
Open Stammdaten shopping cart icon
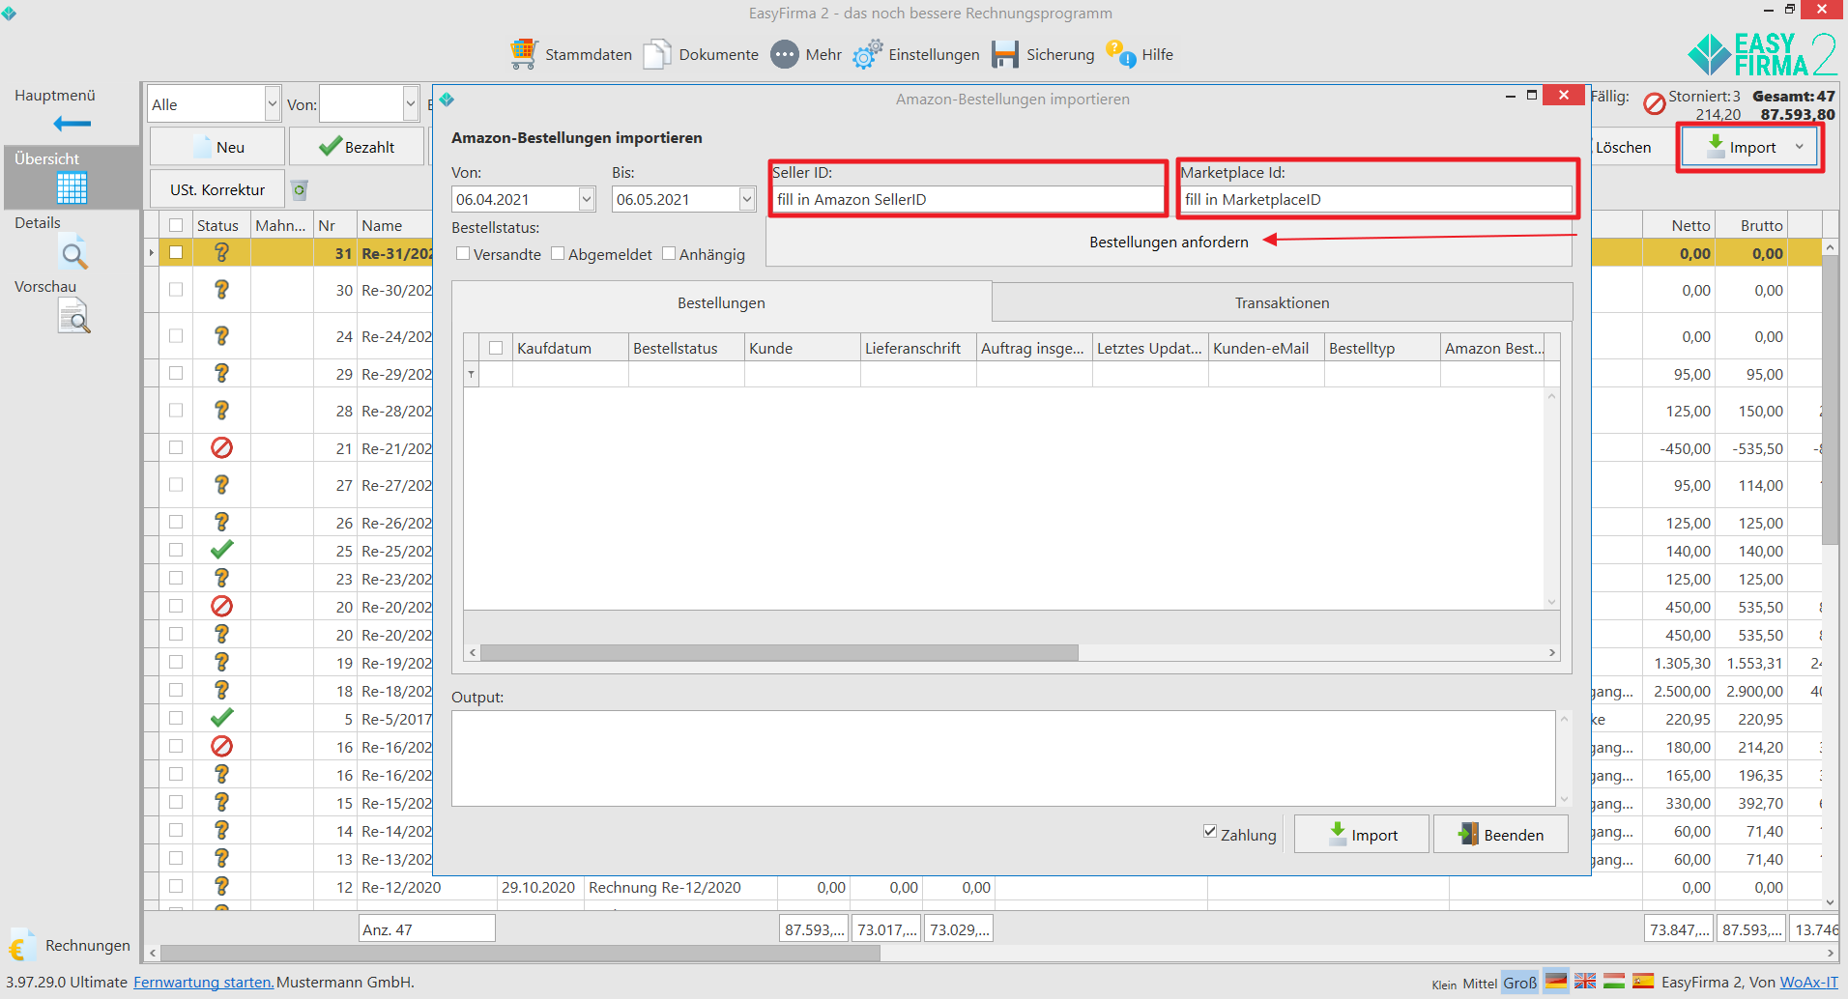click(523, 54)
